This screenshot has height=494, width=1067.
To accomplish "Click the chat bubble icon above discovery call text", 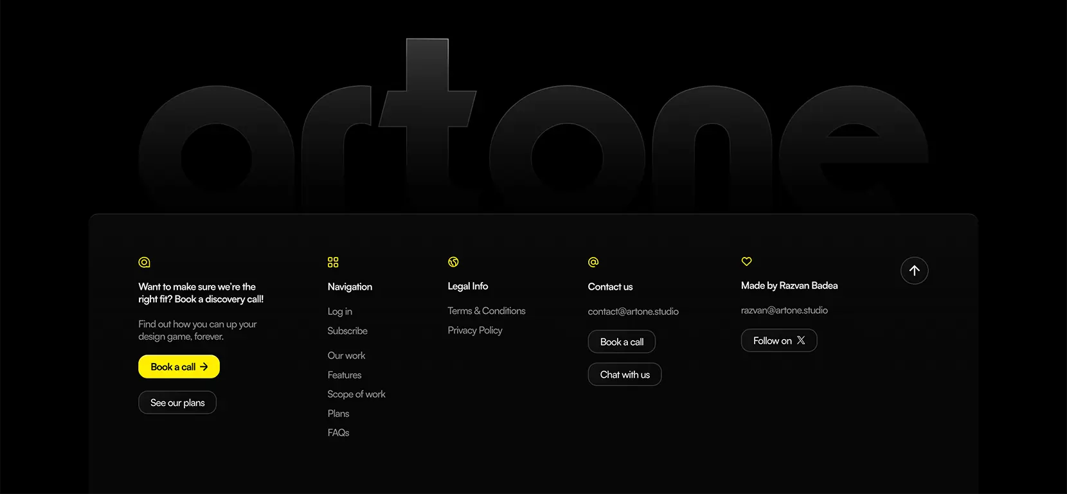I will pyautogui.click(x=144, y=262).
